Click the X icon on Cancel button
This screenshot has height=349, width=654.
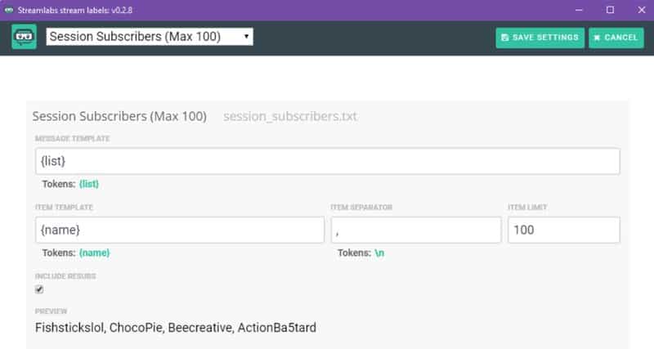coord(597,38)
